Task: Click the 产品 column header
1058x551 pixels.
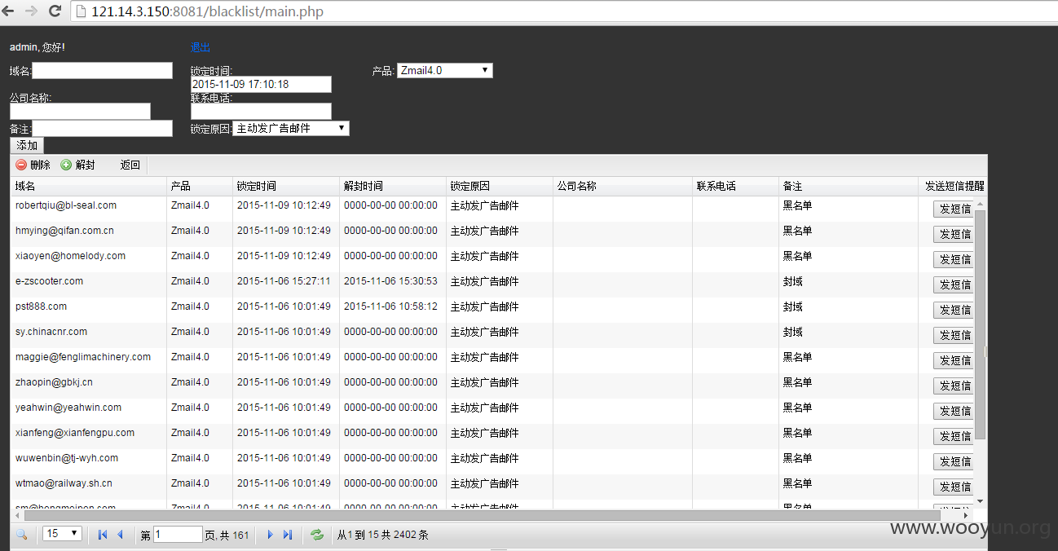Action: pyautogui.click(x=200, y=187)
